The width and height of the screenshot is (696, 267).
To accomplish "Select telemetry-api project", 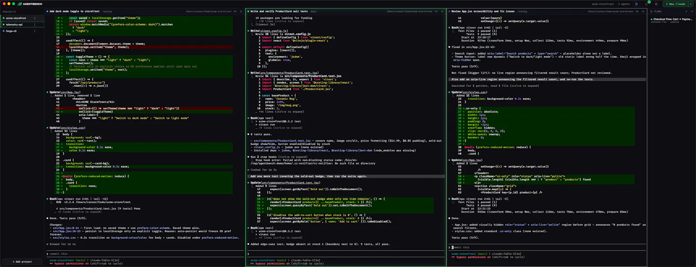I will (x=22, y=25).
